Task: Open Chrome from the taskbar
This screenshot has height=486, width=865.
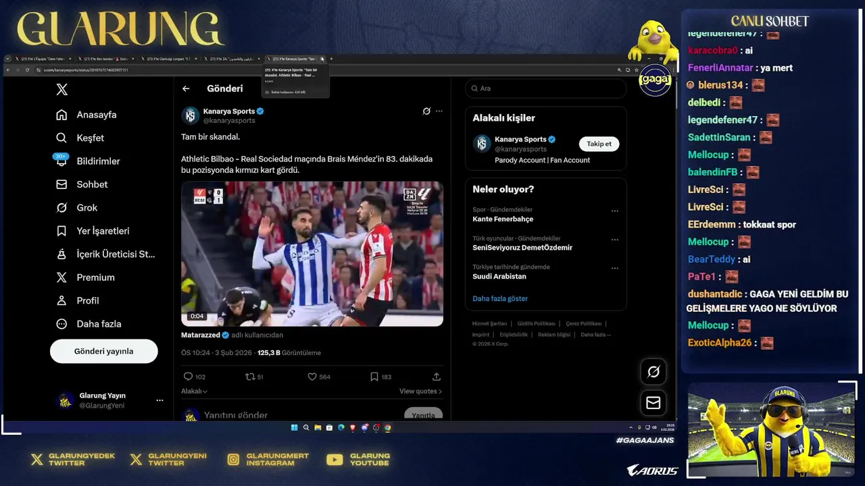Action: (x=387, y=427)
